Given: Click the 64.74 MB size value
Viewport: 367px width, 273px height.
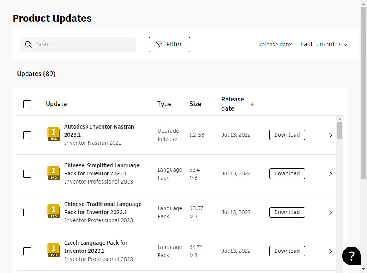Looking at the screenshot, I should tap(196, 251).
